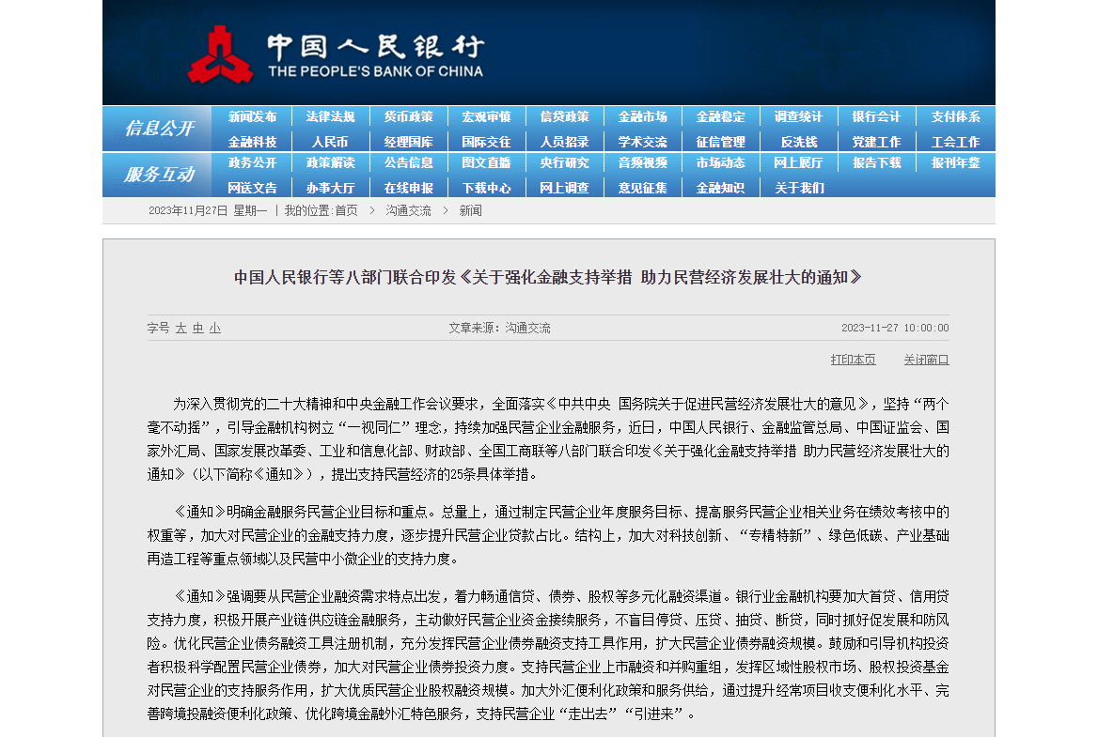
Task: Set font size to 小
Action: tap(215, 328)
